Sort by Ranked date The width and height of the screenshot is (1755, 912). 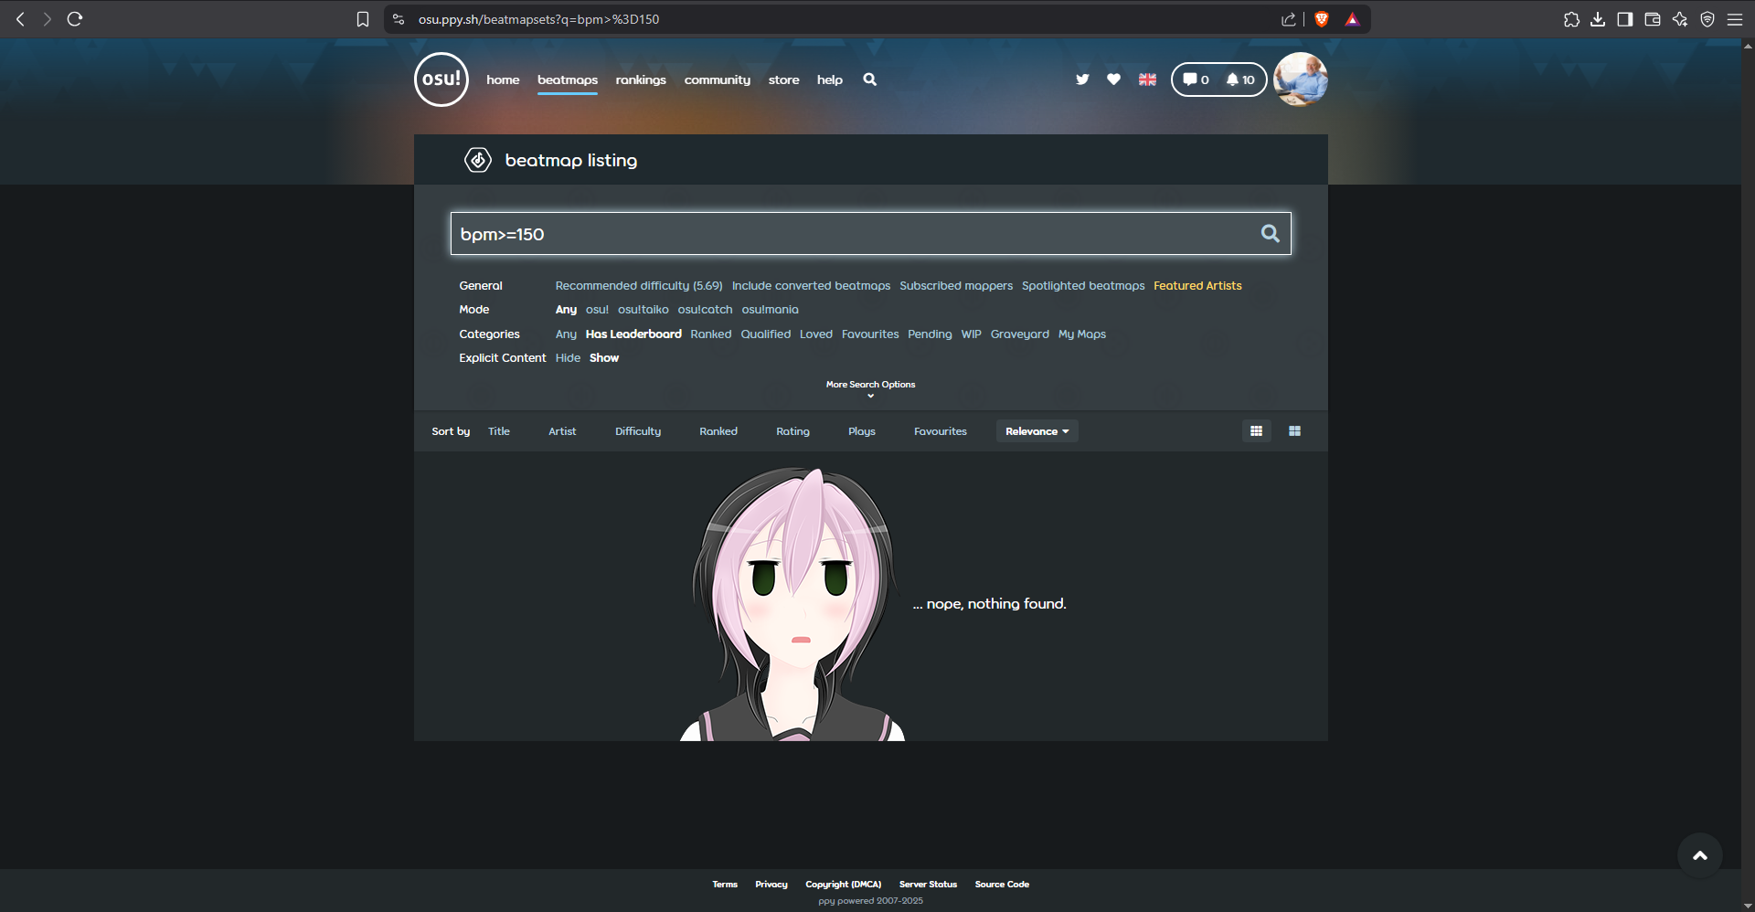click(x=718, y=431)
